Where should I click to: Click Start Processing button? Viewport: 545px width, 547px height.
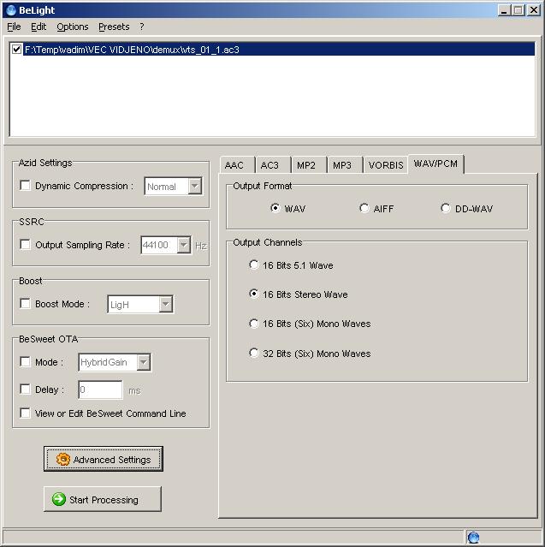103,499
